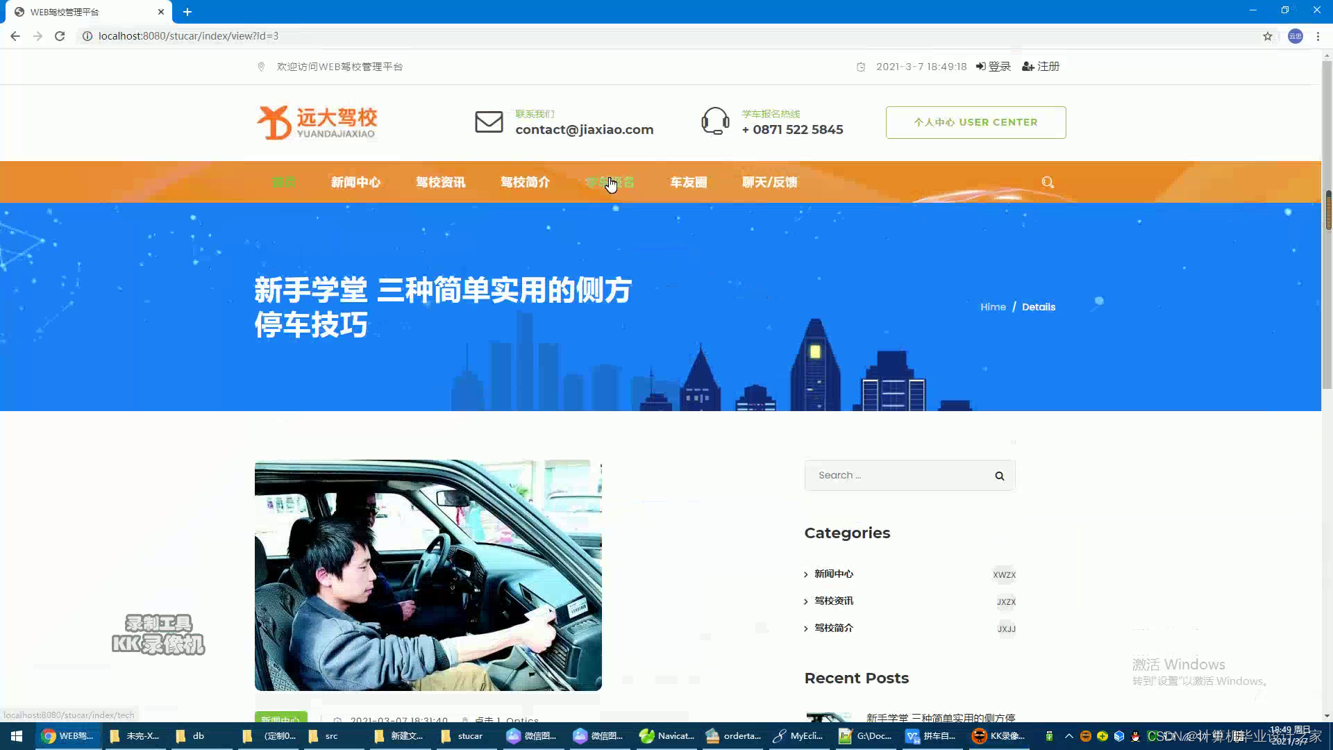Open Chrome's three-dot menu
The width and height of the screenshot is (1333, 750).
[1318, 36]
